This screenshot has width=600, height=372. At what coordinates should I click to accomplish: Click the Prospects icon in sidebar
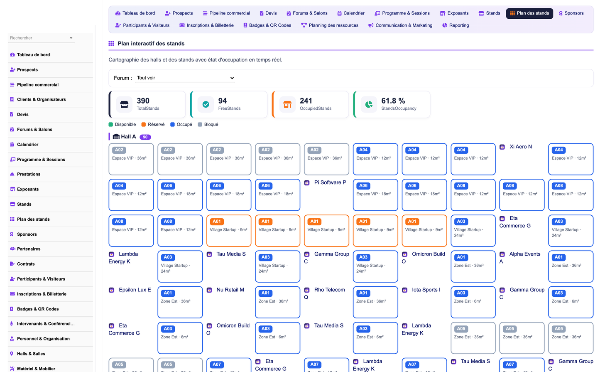12,70
